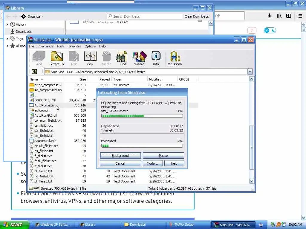Select the pl_filelist.txt row
This screenshot has height=229, width=306.
pyautogui.click(x=113, y=181)
